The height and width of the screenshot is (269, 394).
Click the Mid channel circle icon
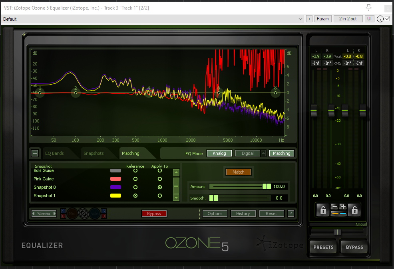point(72,214)
